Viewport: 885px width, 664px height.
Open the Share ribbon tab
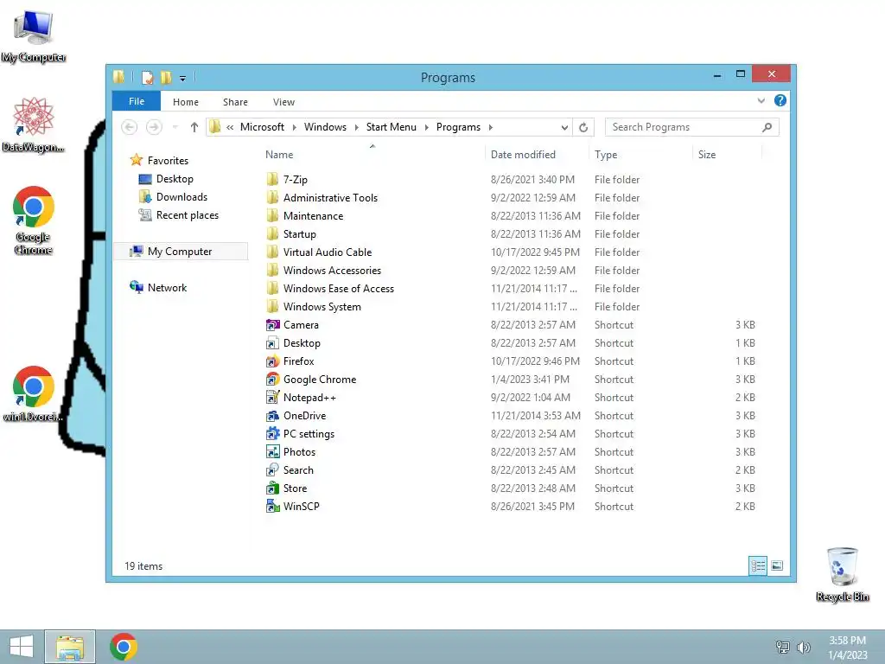[x=235, y=102]
